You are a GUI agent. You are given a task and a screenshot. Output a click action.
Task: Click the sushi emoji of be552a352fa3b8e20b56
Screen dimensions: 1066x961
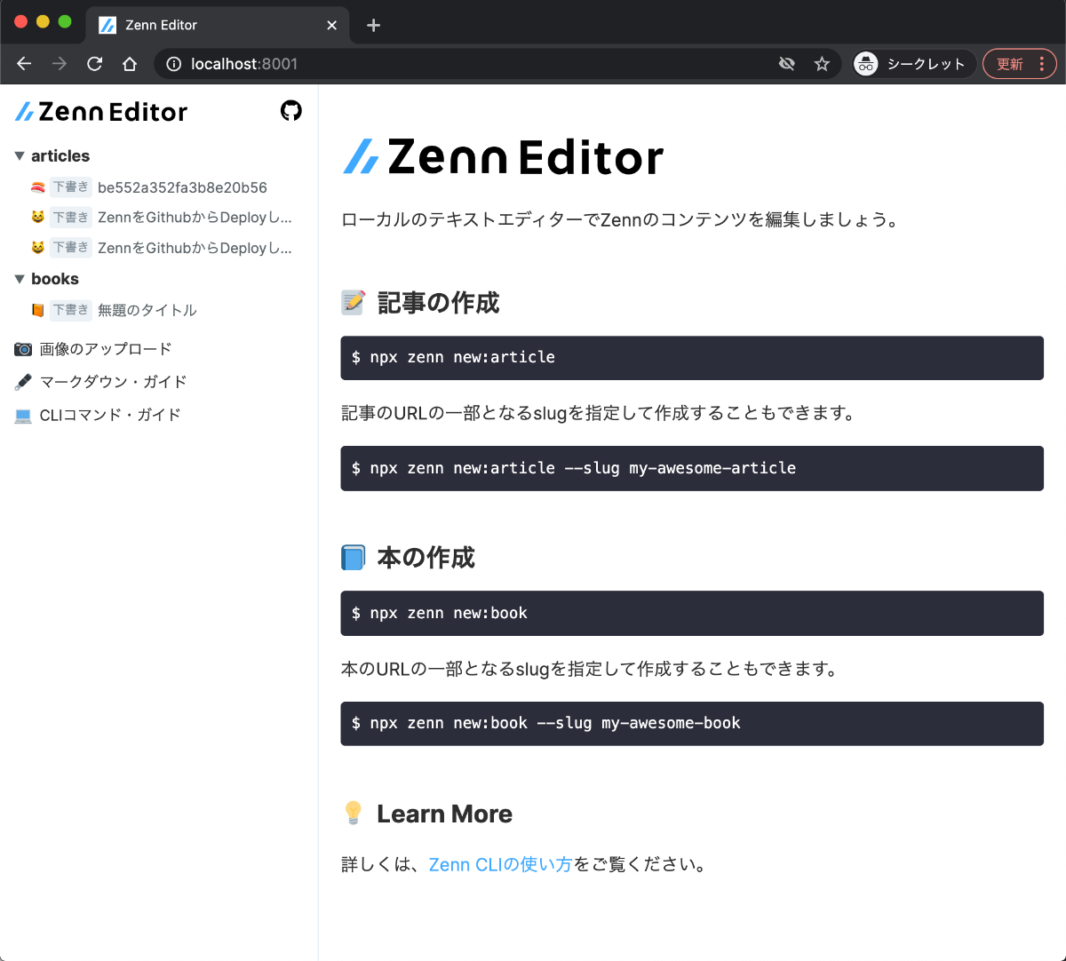[37, 187]
